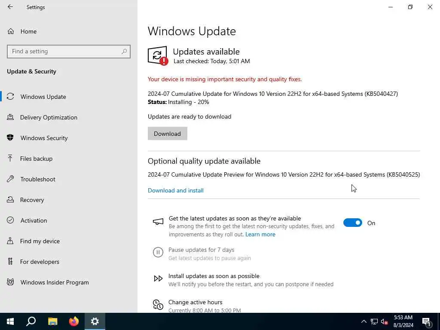Screen dimensions: 440x330
Task: Click Last checked: Today, 5:01 AM text
Action: coord(211,61)
